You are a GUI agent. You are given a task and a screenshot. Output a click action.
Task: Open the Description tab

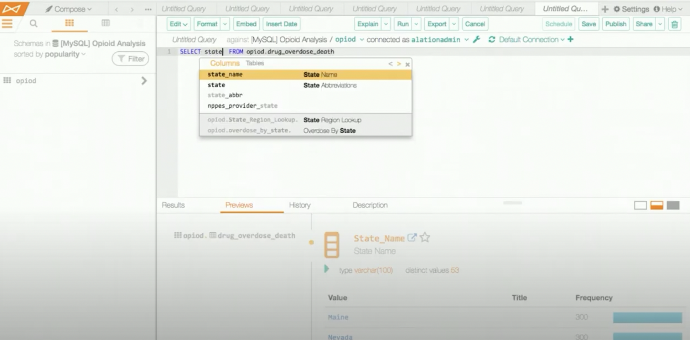[x=370, y=205]
